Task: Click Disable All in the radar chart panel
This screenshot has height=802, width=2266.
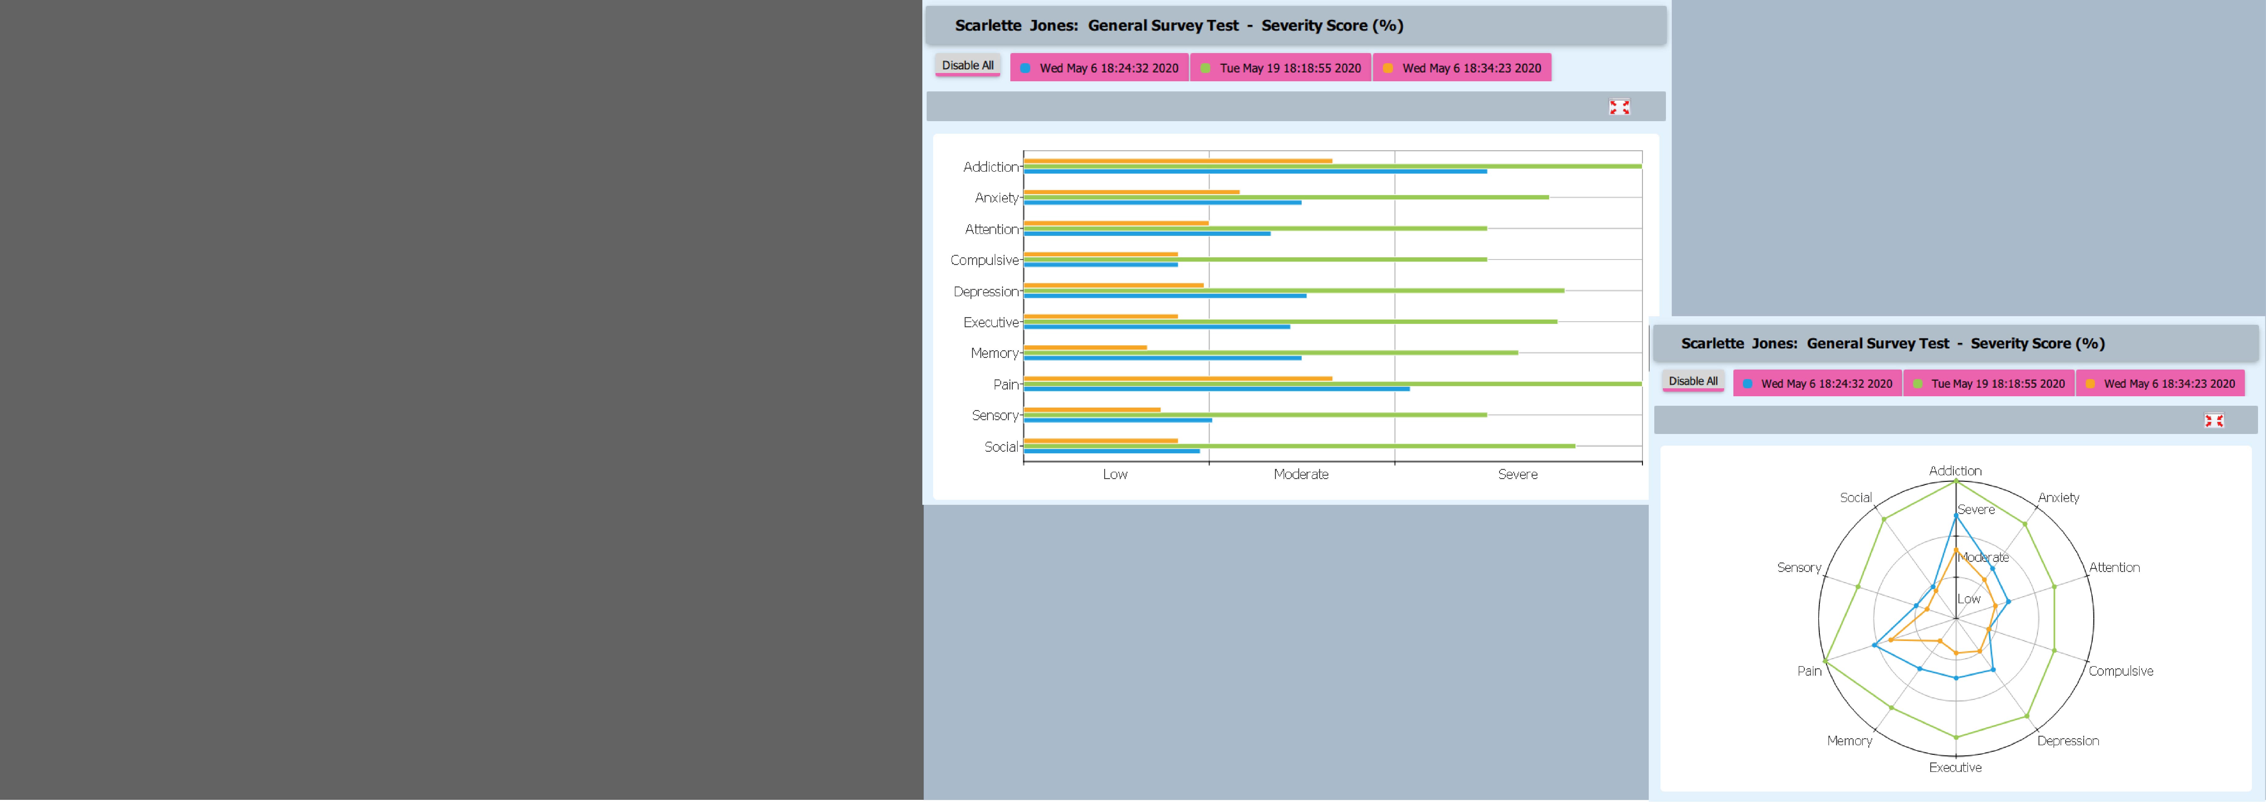Action: point(1693,381)
